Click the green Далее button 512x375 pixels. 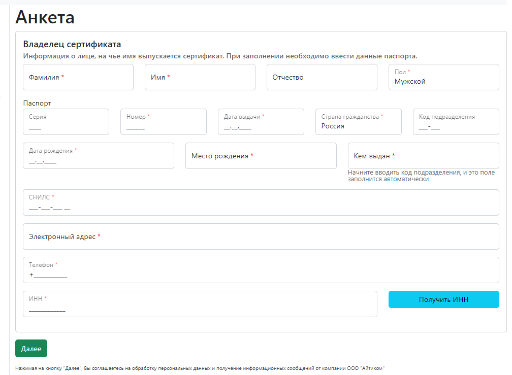coord(31,349)
